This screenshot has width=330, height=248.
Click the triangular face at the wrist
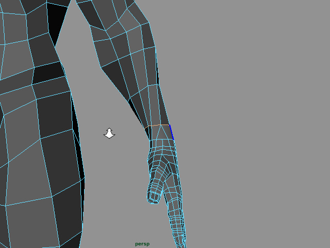tap(162, 133)
